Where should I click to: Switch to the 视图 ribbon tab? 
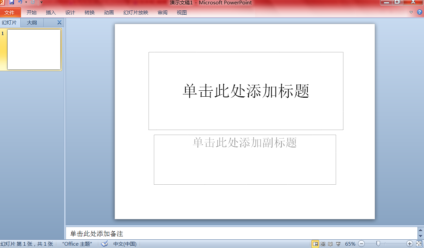(182, 13)
